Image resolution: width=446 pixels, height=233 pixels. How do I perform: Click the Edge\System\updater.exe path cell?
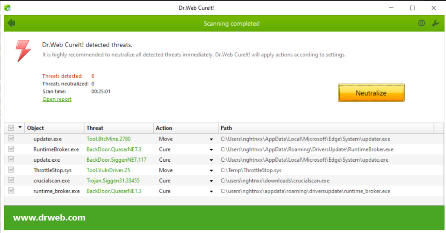(306, 139)
